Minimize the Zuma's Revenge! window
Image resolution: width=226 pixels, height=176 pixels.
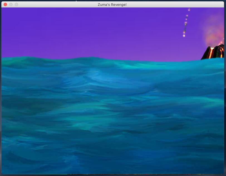(x=11, y=4)
